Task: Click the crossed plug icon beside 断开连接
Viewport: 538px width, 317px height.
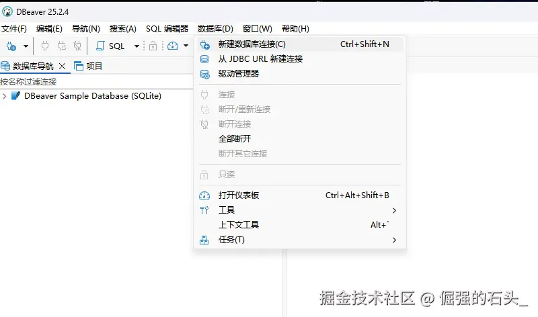Action: 204,124
